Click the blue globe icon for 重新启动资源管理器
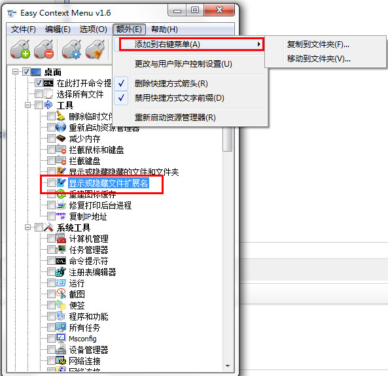The image size is (388, 376). pos(61,127)
